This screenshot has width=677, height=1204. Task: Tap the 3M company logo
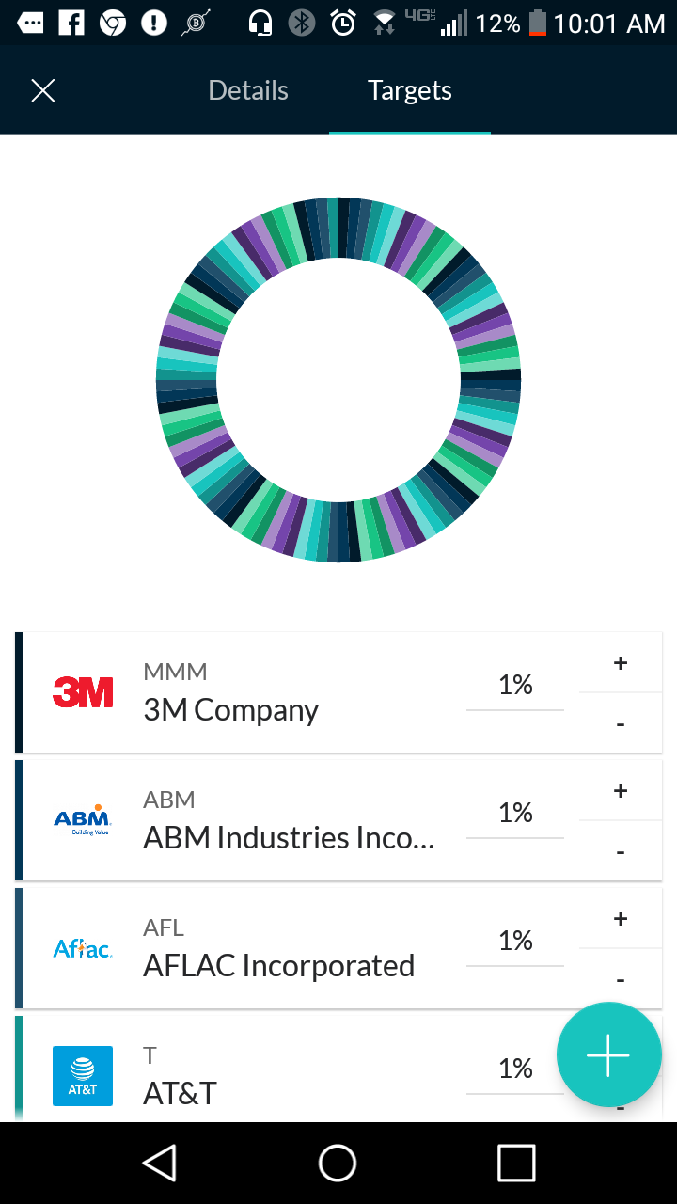[83, 692]
